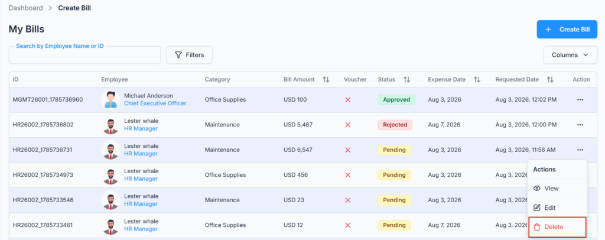Screen dimensions: 605x240
Task: Click voucher X icon on the Approved bill row
Action: pyautogui.click(x=347, y=99)
